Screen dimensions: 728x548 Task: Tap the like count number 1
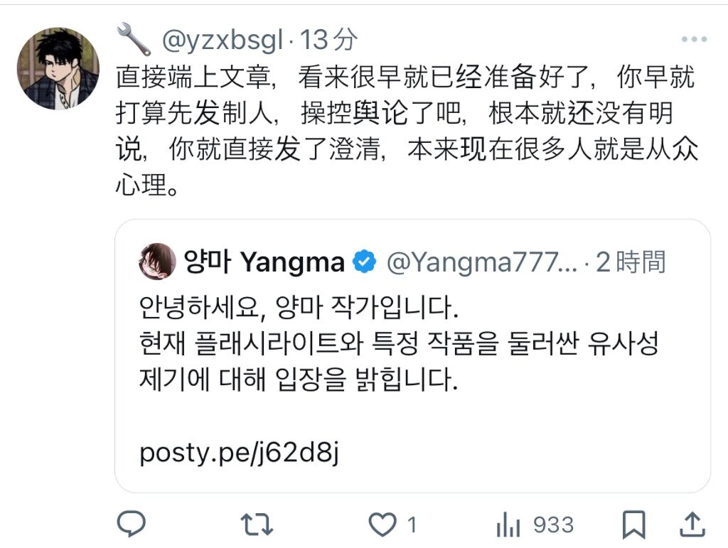(412, 525)
